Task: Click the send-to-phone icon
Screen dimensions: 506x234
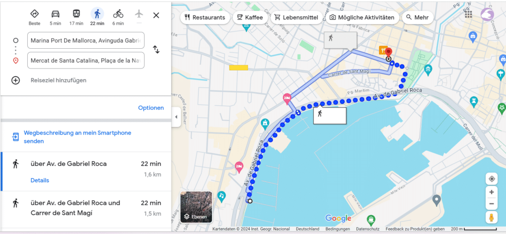Action: (x=15, y=137)
